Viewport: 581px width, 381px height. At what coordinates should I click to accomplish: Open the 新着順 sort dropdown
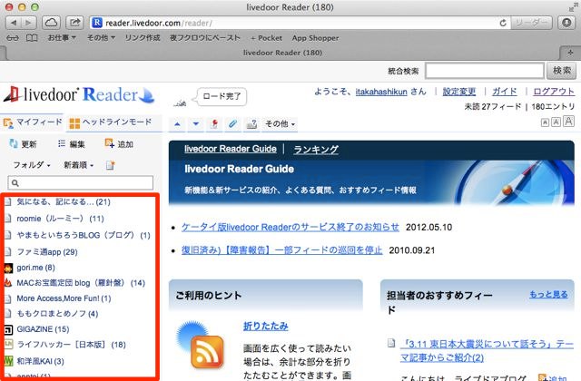tap(79, 165)
